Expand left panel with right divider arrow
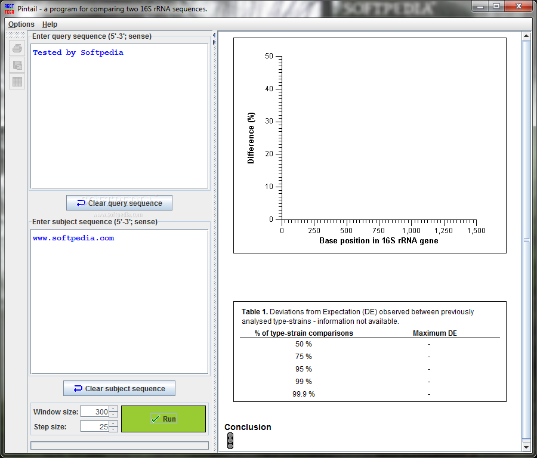The width and height of the screenshot is (537, 458). [x=214, y=42]
